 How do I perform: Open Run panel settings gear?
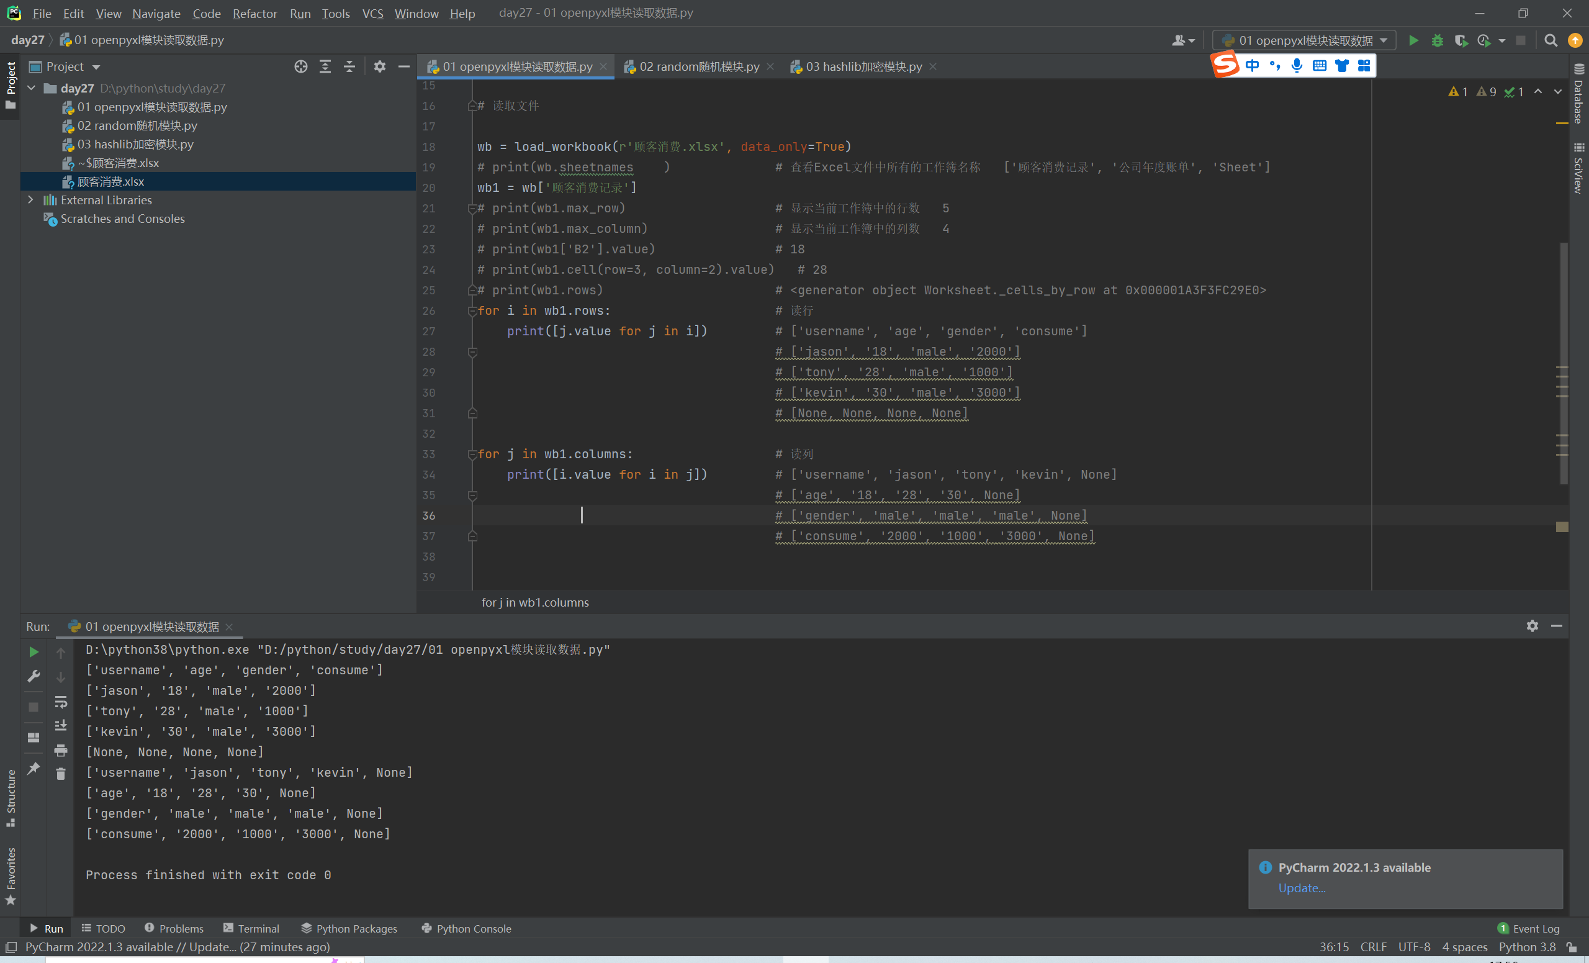click(1532, 626)
